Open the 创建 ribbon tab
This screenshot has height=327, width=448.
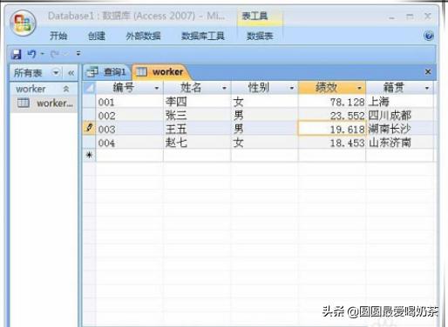pos(97,36)
